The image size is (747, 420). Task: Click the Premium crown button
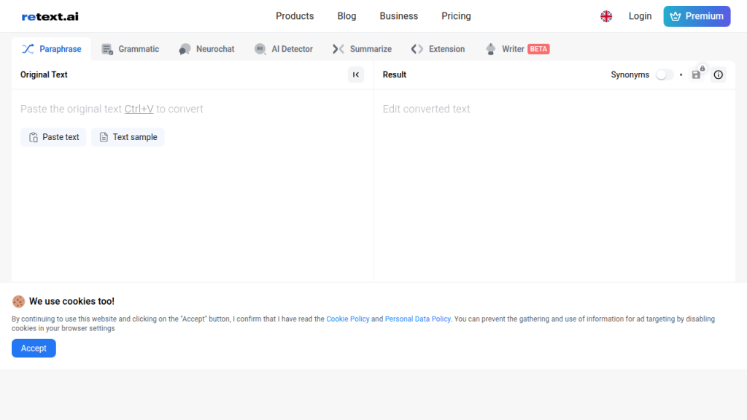tap(697, 16)
